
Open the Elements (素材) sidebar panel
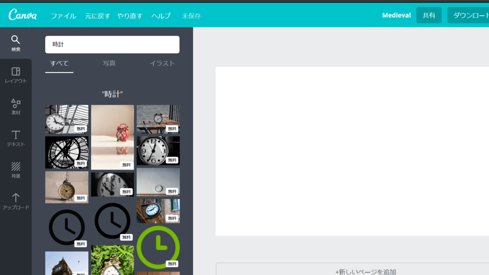pos(16,106)
